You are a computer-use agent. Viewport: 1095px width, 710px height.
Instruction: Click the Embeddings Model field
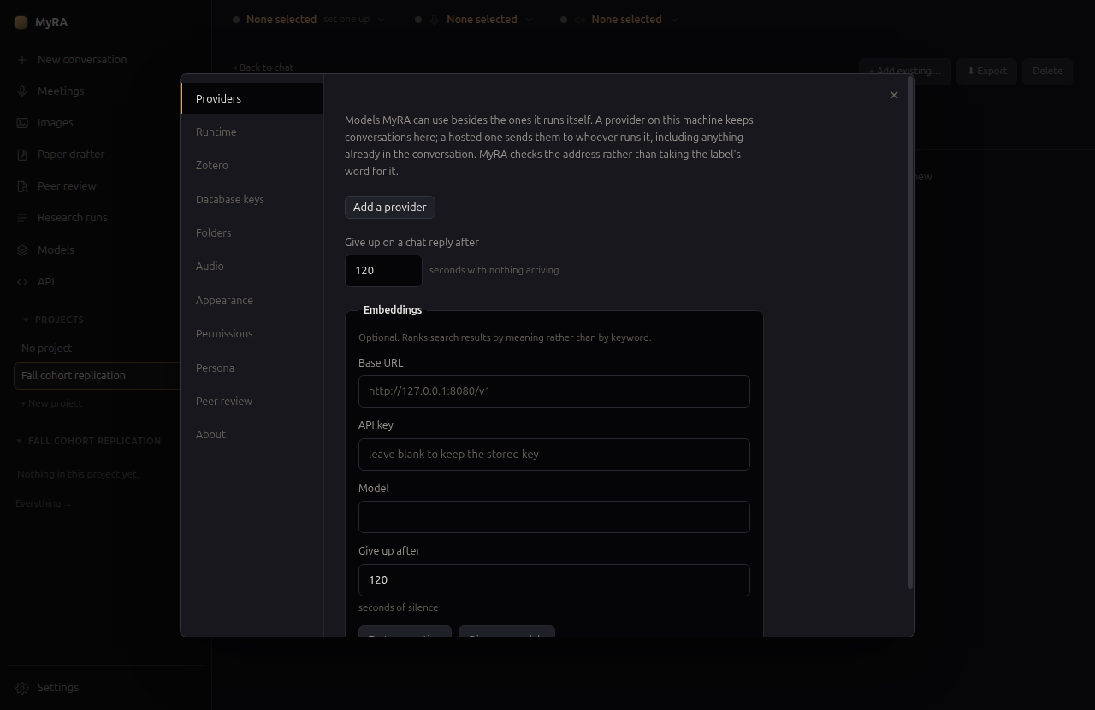554,517
